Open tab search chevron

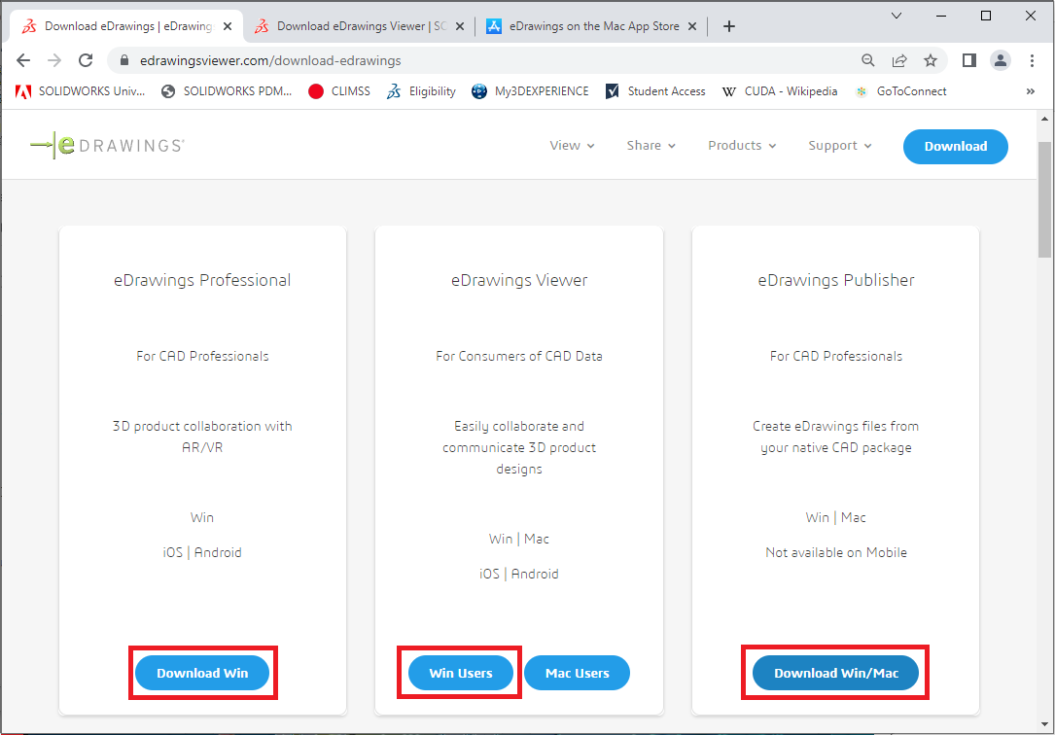[x=897, y=16]
